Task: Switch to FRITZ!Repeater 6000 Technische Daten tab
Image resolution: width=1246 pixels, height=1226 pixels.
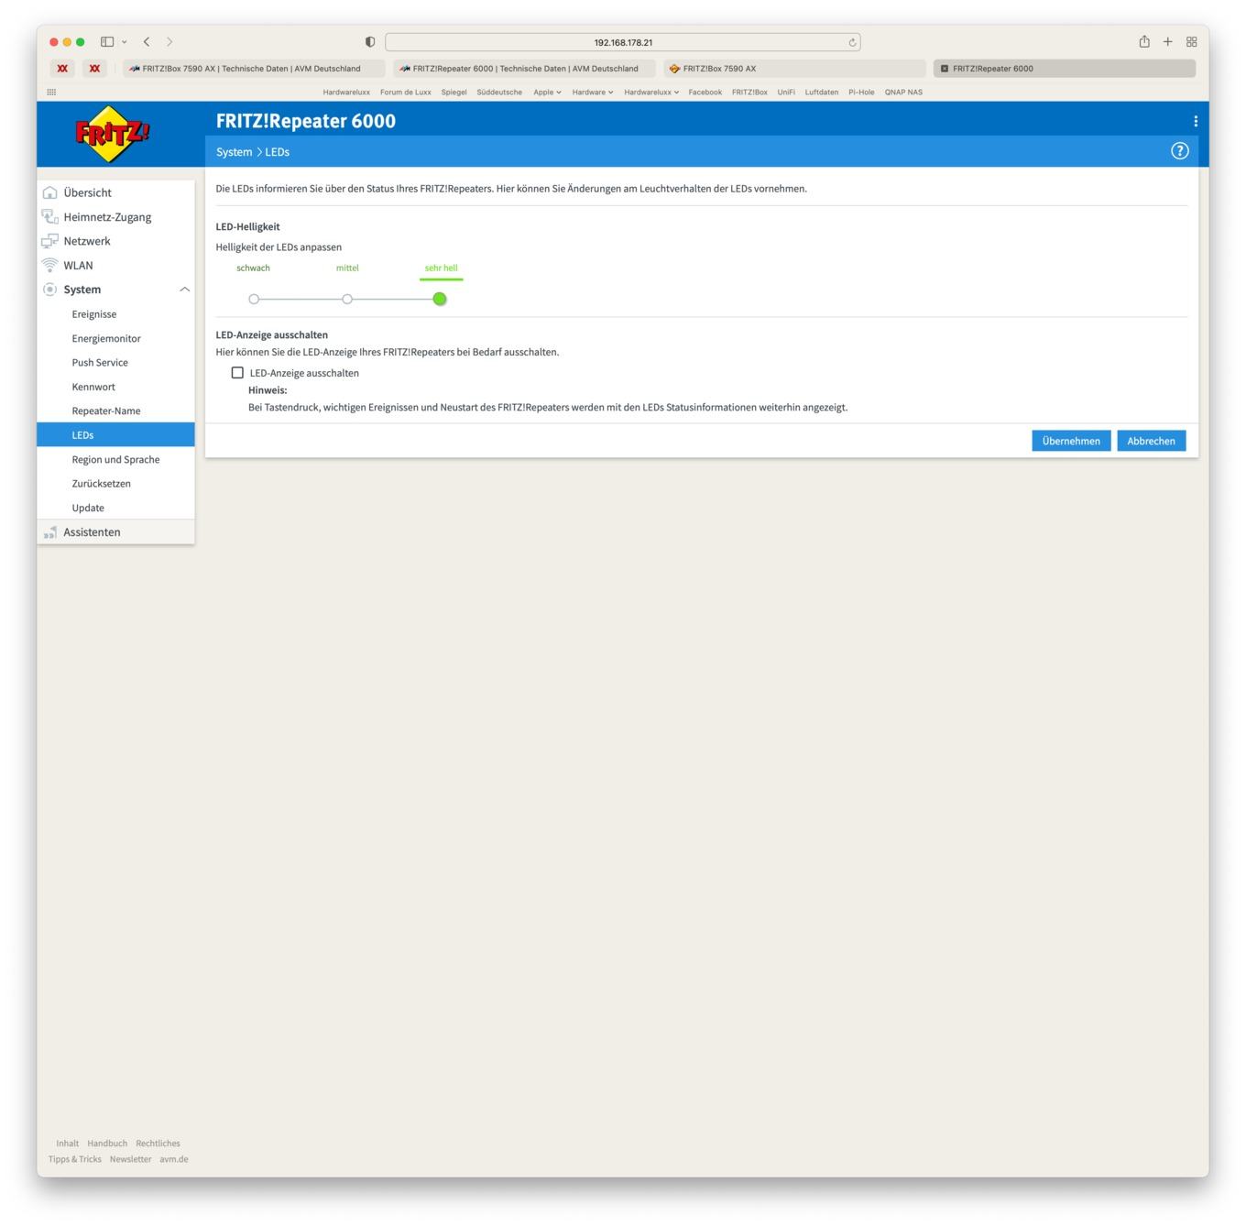Action: tap(524, 69)
